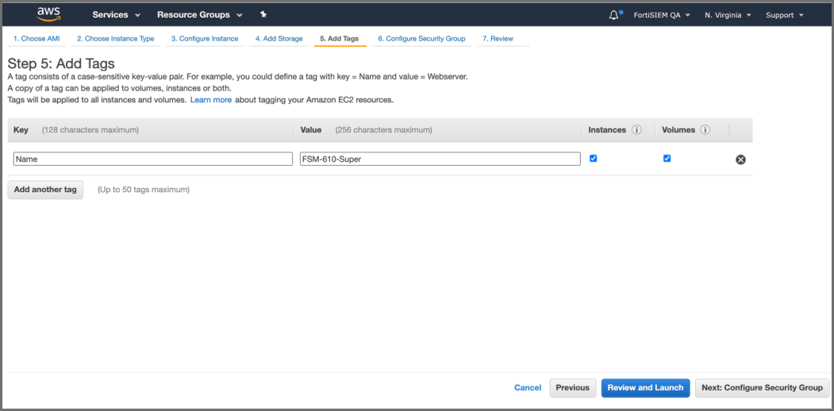Open the FortiSIEM QA account menu
This screenshot has width=834, height=411.
pos(662,15)
